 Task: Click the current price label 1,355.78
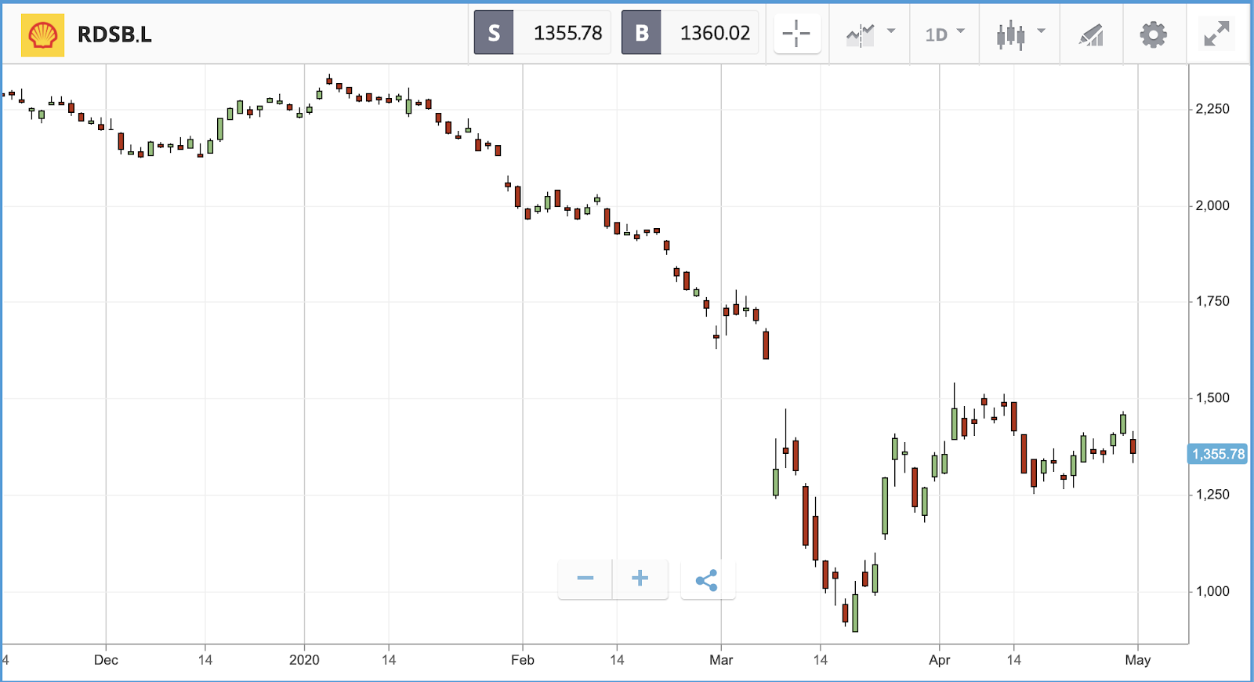coord(1218,454)
